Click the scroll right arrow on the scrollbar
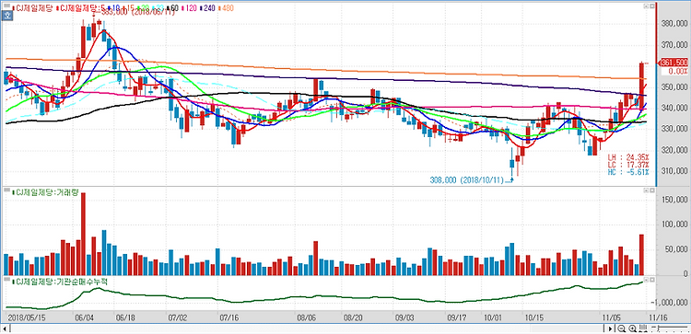The width and height of the screenshot is (691, 334). (x=610, y=328)
